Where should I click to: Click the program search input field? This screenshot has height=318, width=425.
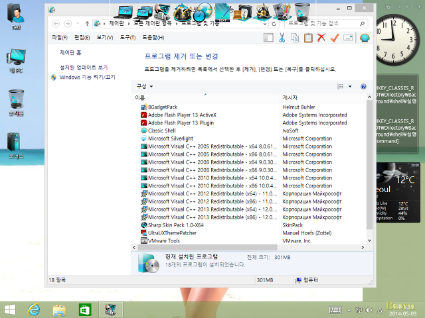[323, 24]
